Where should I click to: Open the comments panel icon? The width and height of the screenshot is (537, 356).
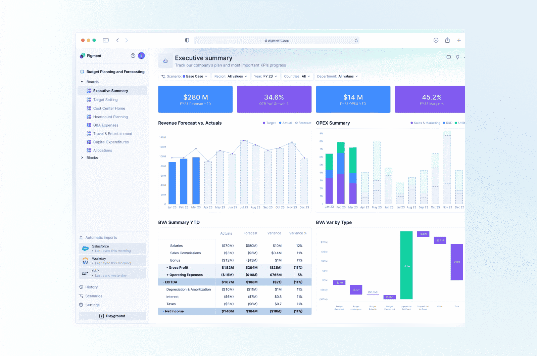(448, 57)
